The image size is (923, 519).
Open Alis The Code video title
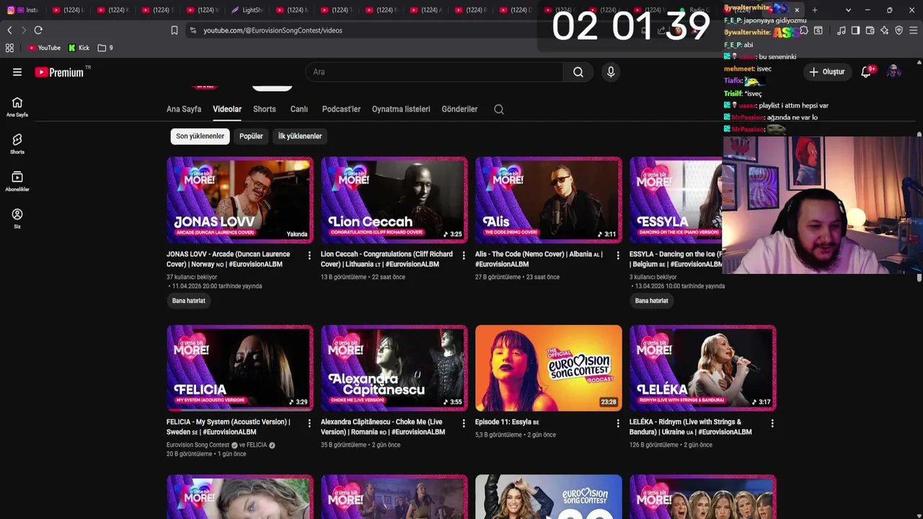538,259
